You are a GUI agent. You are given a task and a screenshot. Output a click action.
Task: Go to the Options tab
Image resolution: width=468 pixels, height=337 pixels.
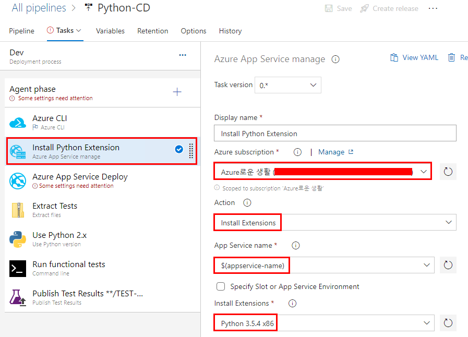194,31
